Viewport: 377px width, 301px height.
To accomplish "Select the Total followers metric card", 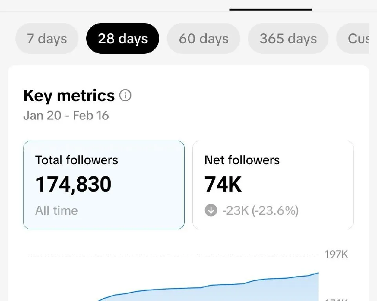I will (104, 185).
